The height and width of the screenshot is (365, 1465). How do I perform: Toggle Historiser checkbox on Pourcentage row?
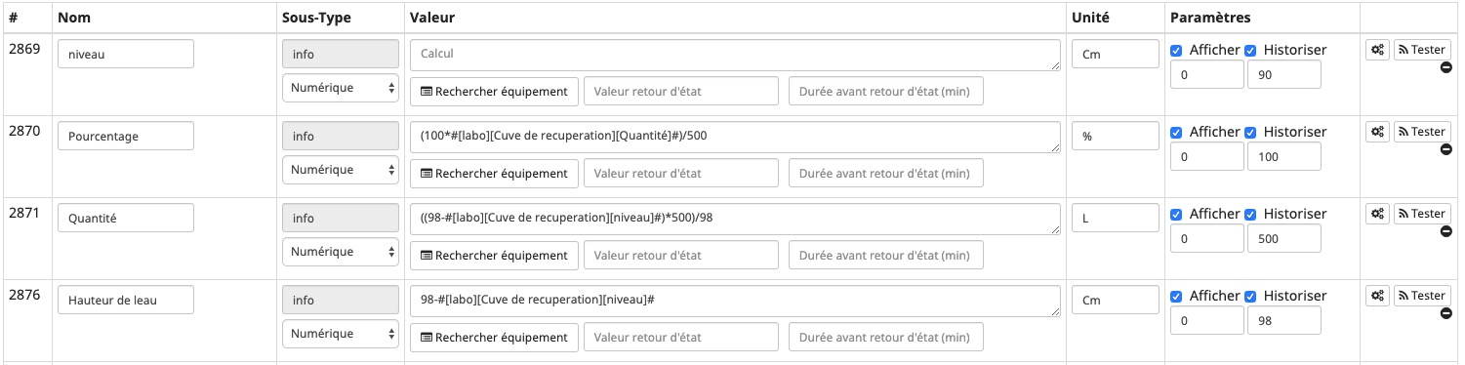pos(1250,132)
